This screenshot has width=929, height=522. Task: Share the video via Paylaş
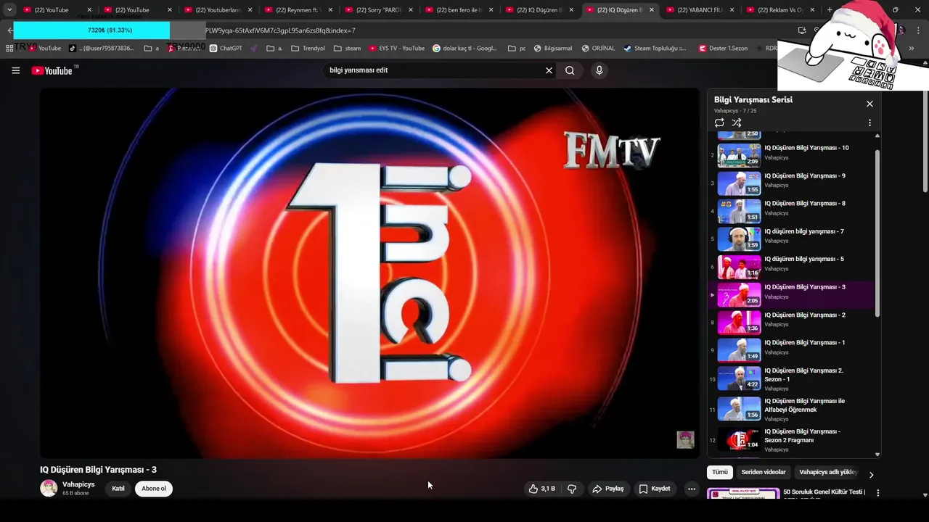[x=608, y=489]
